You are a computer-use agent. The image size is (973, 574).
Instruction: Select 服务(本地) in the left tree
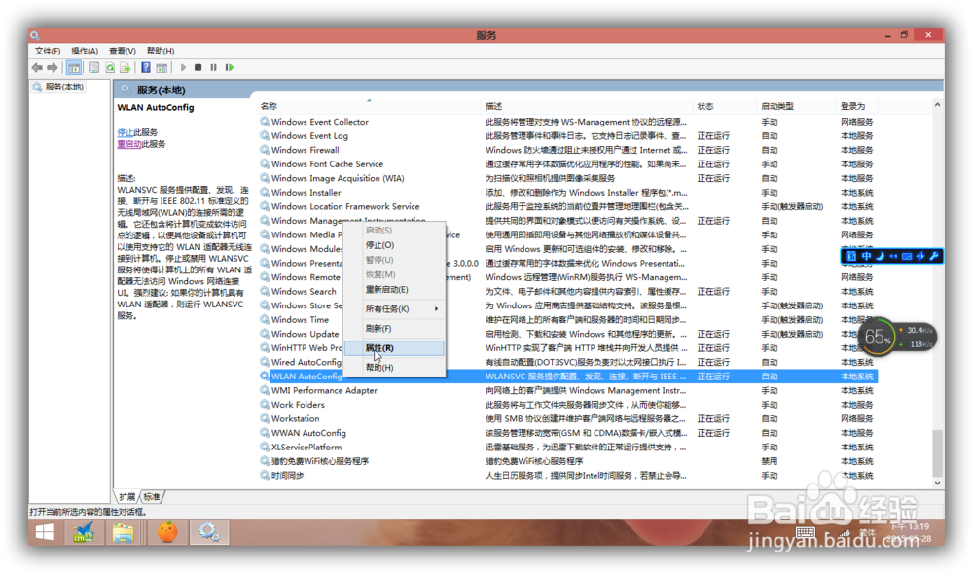coord(64,87)
